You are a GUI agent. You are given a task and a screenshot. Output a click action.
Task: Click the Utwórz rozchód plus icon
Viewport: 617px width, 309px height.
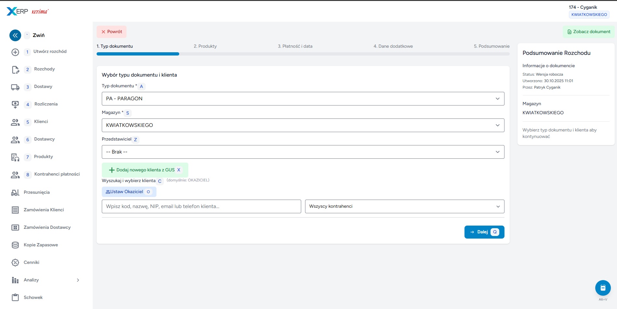click(15, 52)
